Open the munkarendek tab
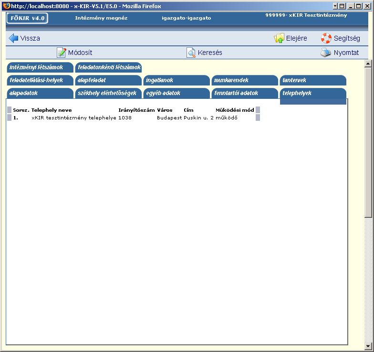This screenshot has height=352, width=374. tap(245, 80)
